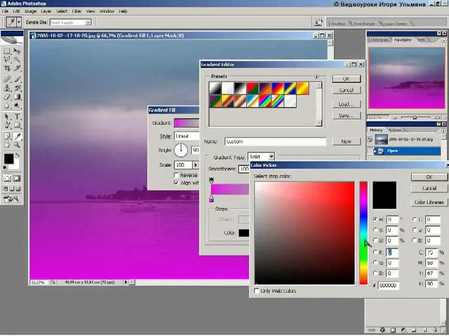Open the History palette menu arrow
This screenshot has height=336, width=449.
tap(443, 130)
